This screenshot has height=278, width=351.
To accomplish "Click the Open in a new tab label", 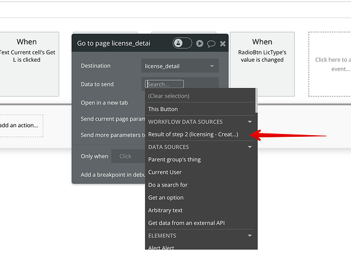I will coord(105,103).
